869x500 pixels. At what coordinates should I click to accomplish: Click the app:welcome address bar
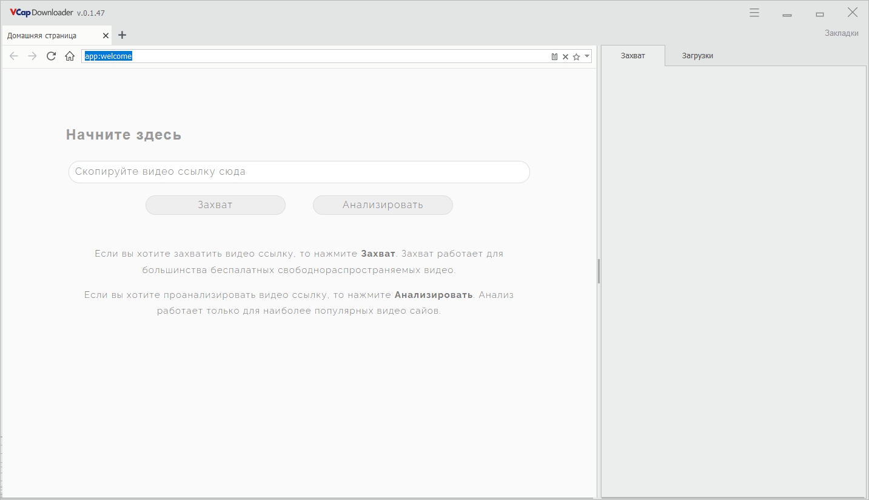(315, 56)
